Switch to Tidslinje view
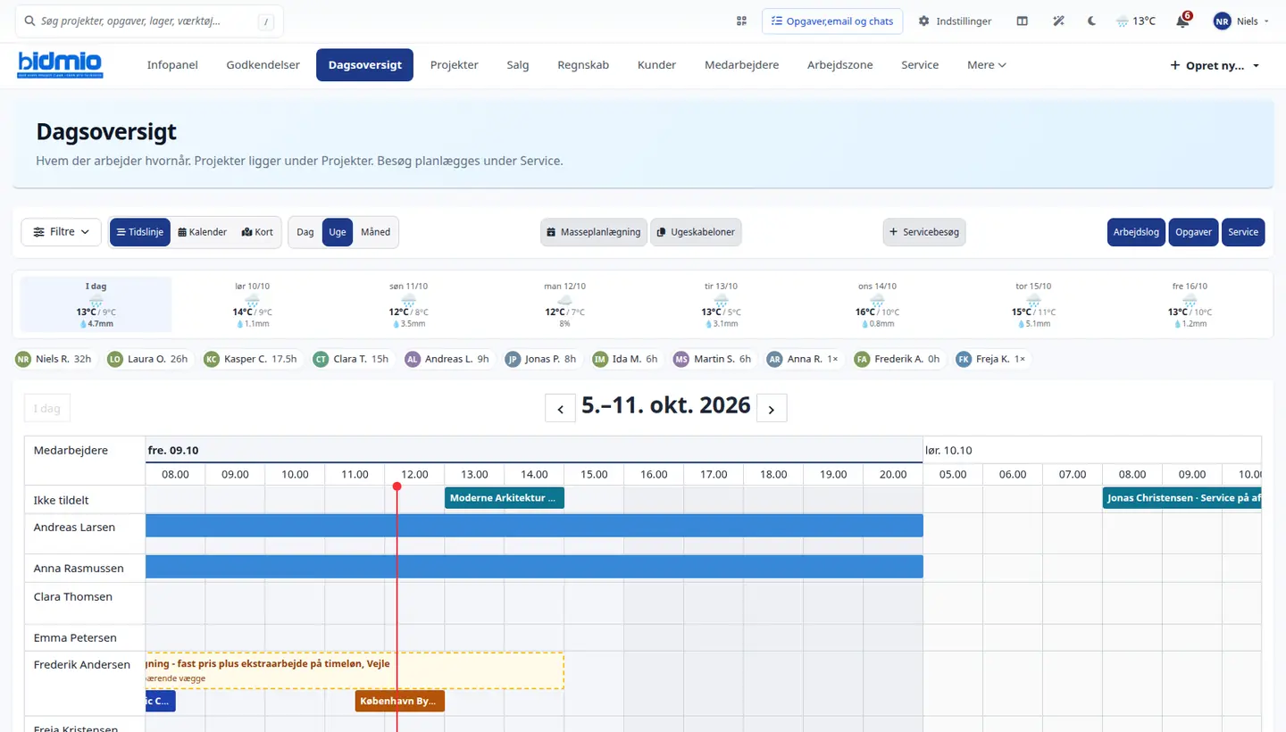 [140, 232]
